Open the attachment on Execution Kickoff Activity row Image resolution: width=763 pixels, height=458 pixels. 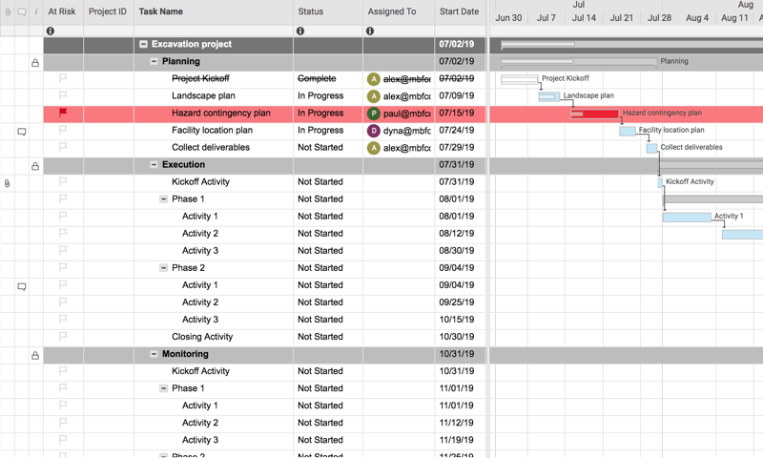tap(7, 183)
